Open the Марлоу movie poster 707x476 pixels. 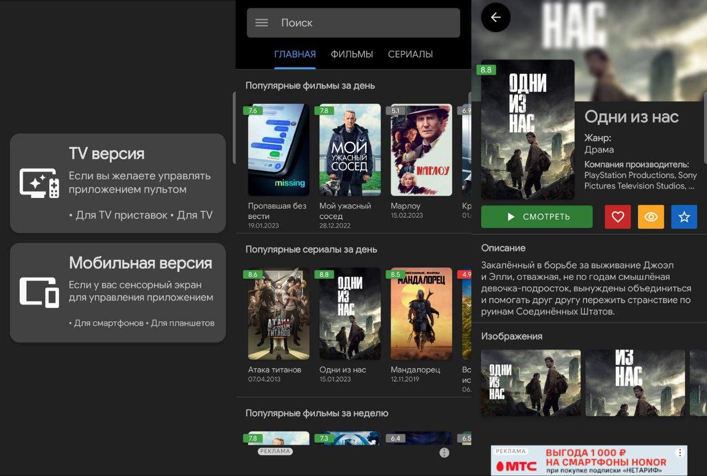point(421,150)
